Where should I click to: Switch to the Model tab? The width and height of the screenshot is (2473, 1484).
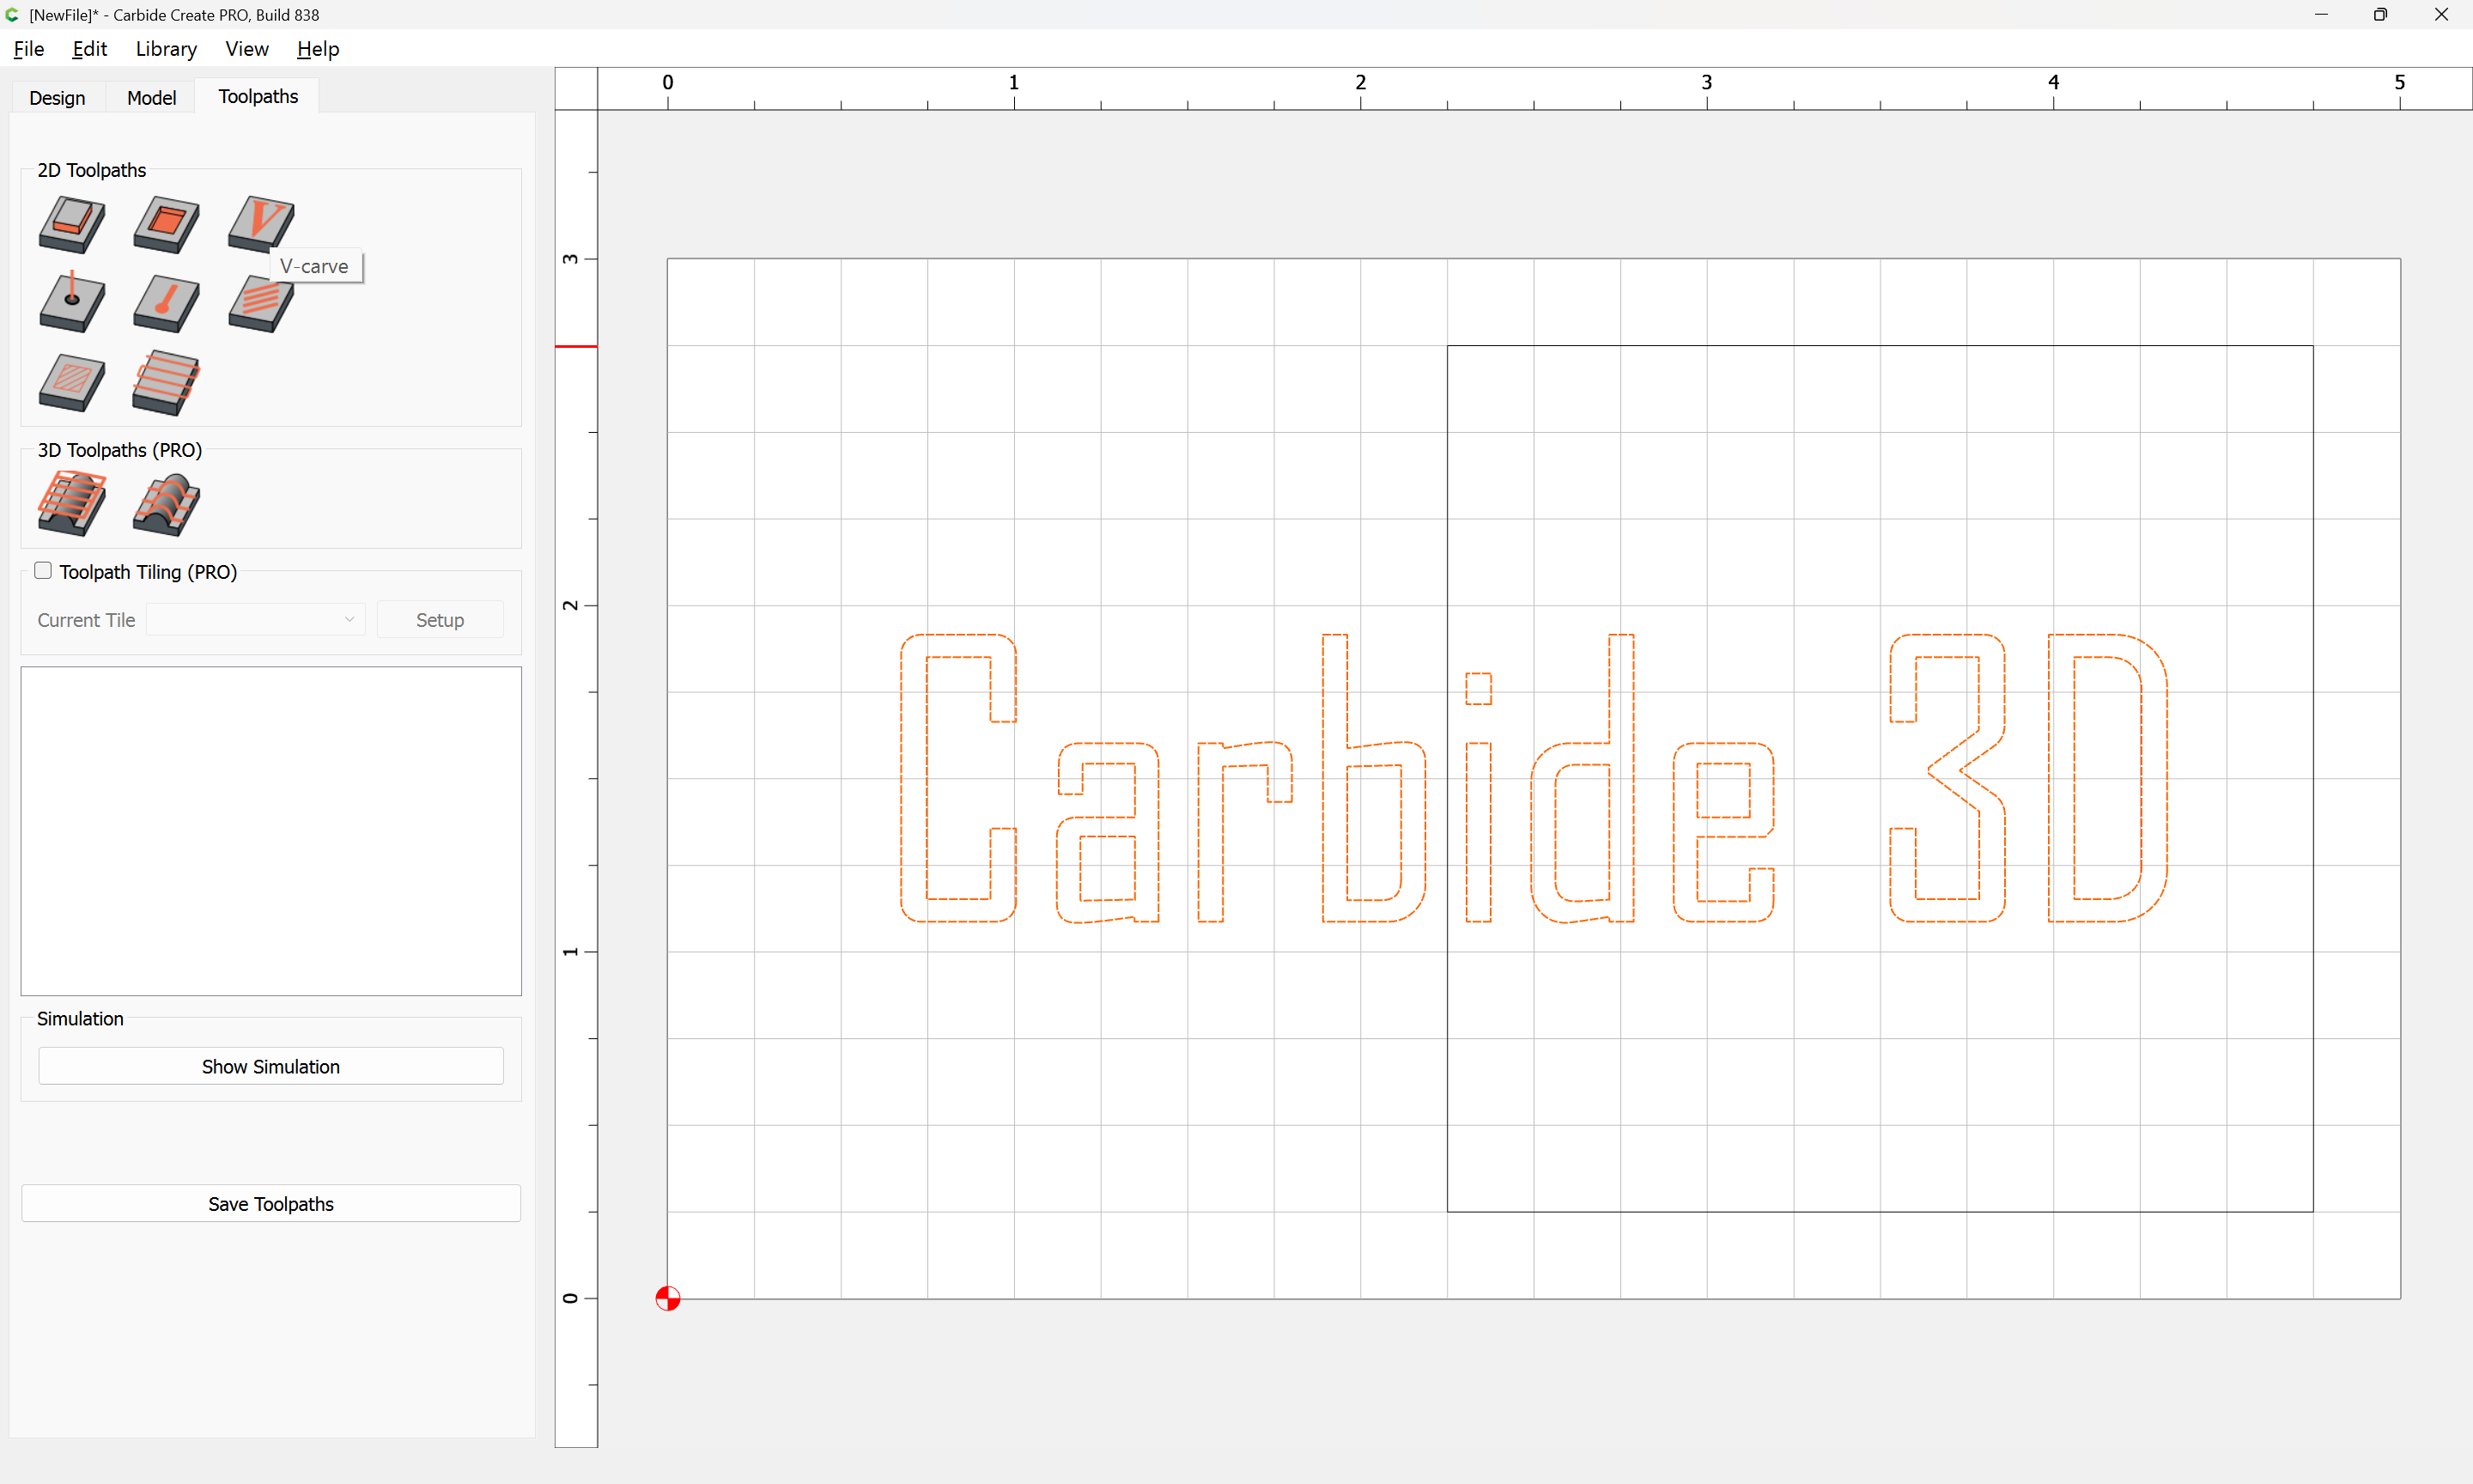(151, 97)
